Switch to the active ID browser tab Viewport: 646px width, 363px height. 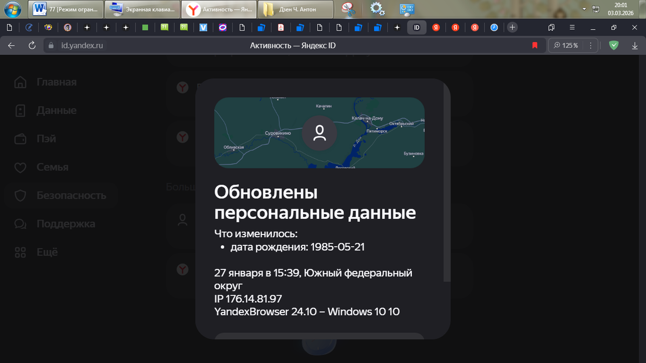[x=417, y=27]
